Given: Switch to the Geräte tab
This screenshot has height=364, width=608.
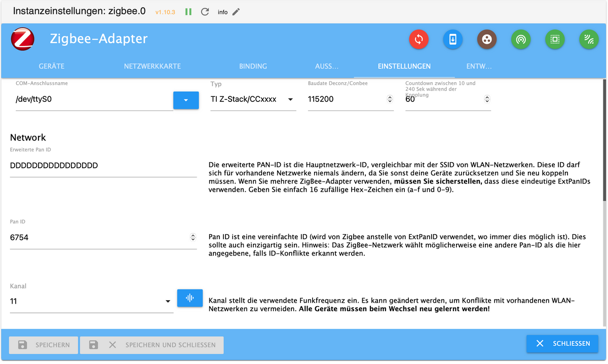Looking at the screenshot, I should [52, 66].
